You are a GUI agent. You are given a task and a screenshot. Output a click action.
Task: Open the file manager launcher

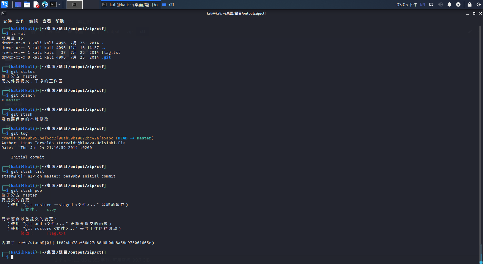click(x=27, y=4)
